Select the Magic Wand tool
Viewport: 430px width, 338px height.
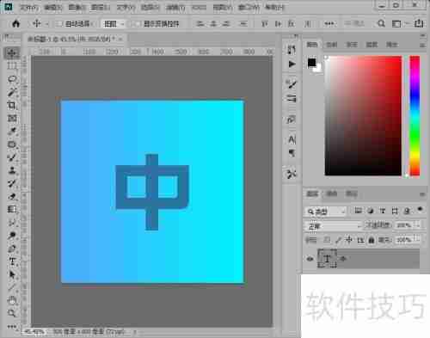click(x=12, y=92)
